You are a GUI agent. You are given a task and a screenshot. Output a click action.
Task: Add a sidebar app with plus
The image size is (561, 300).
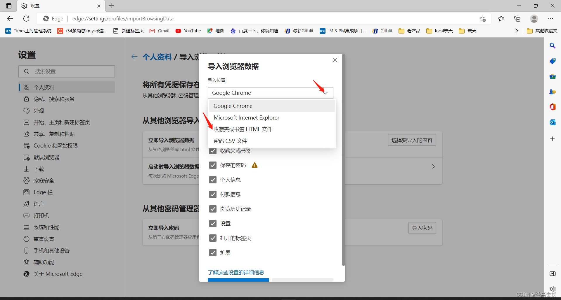(x=553, y=139)
